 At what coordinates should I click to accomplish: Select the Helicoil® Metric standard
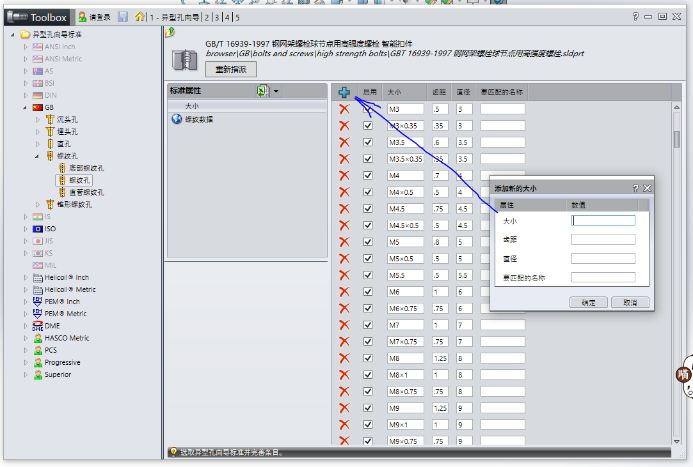click(70, 289)
